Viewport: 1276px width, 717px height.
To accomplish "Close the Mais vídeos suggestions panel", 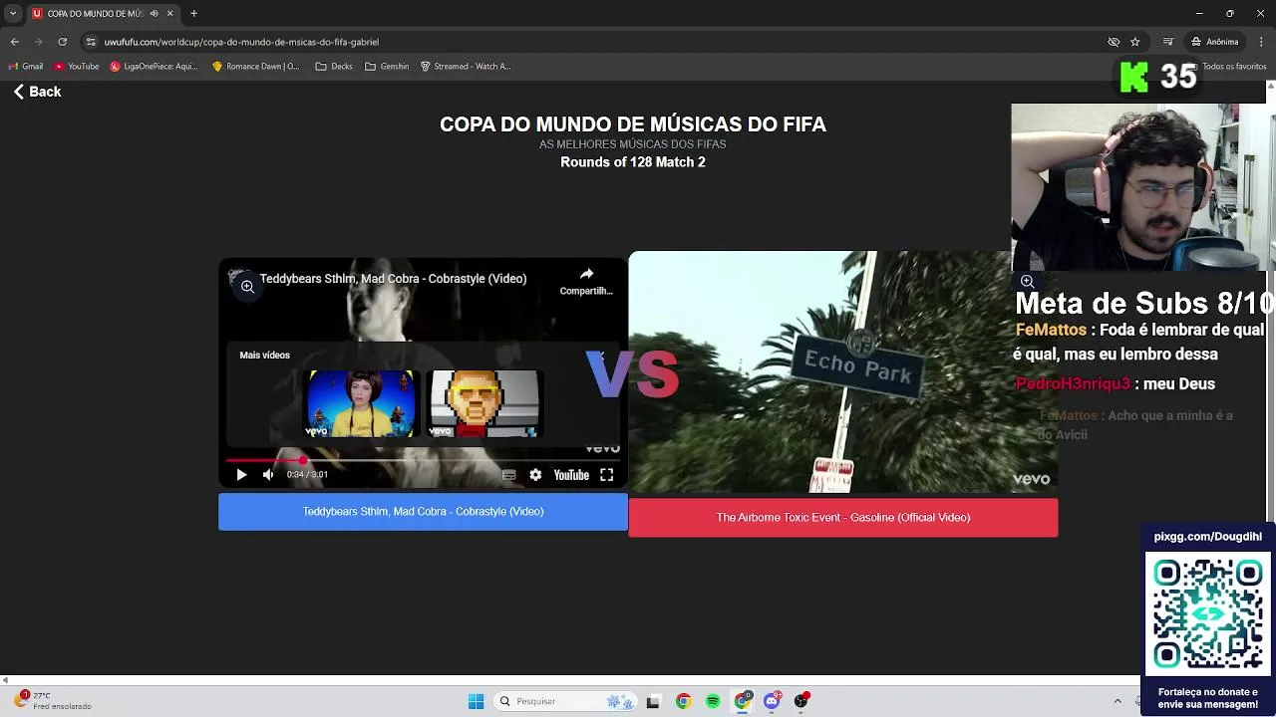I will point(601,356).
